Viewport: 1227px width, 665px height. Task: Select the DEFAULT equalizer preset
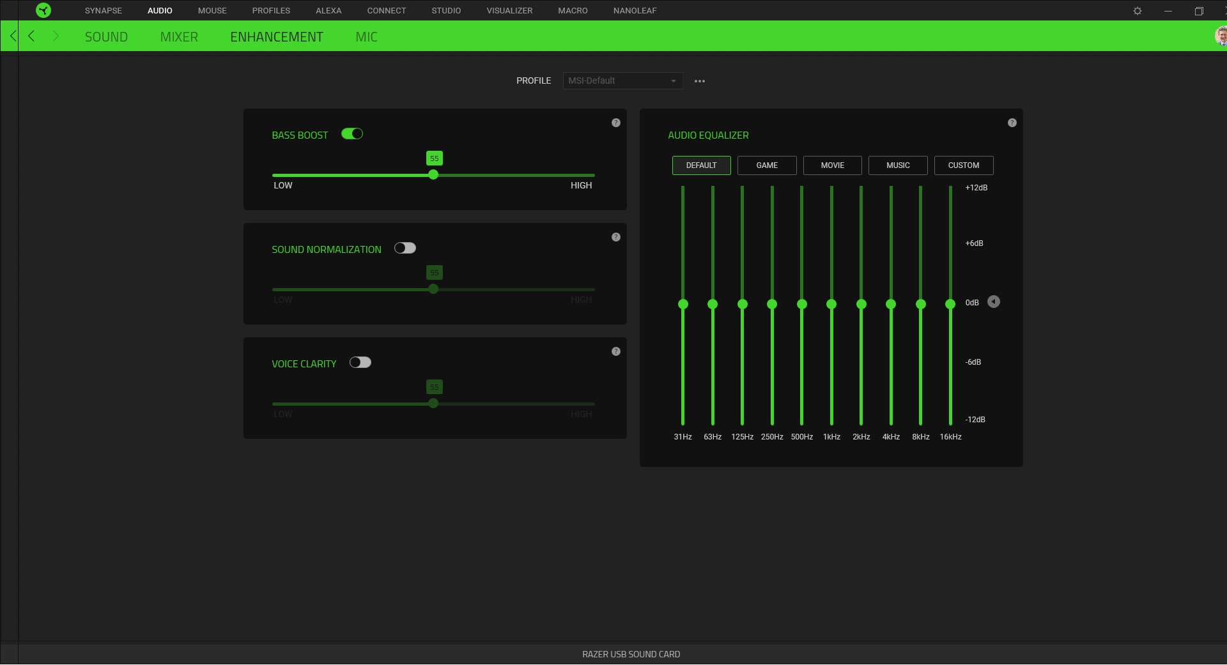coord(701,165)
